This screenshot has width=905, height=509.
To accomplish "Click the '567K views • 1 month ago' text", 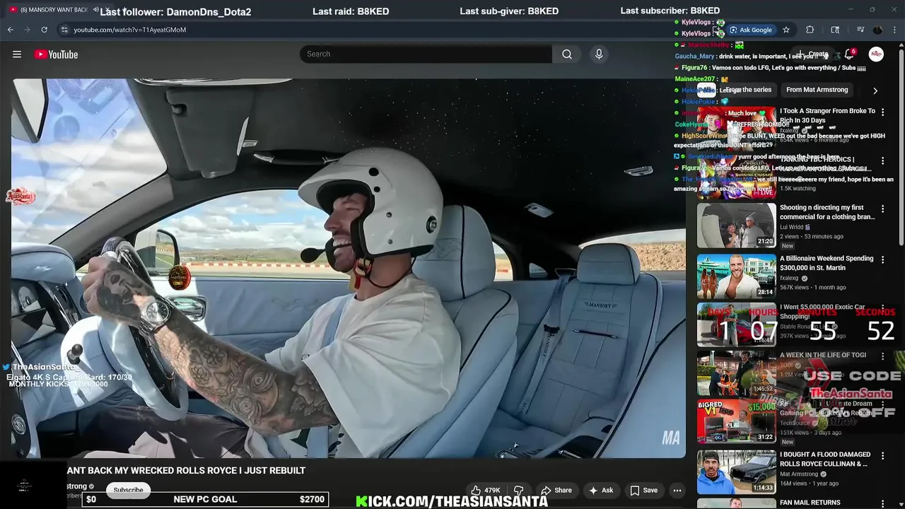I will tap(812, 287).
